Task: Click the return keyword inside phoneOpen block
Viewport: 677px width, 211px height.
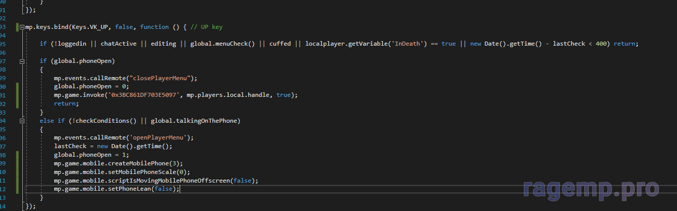Action: click(66, 103)
